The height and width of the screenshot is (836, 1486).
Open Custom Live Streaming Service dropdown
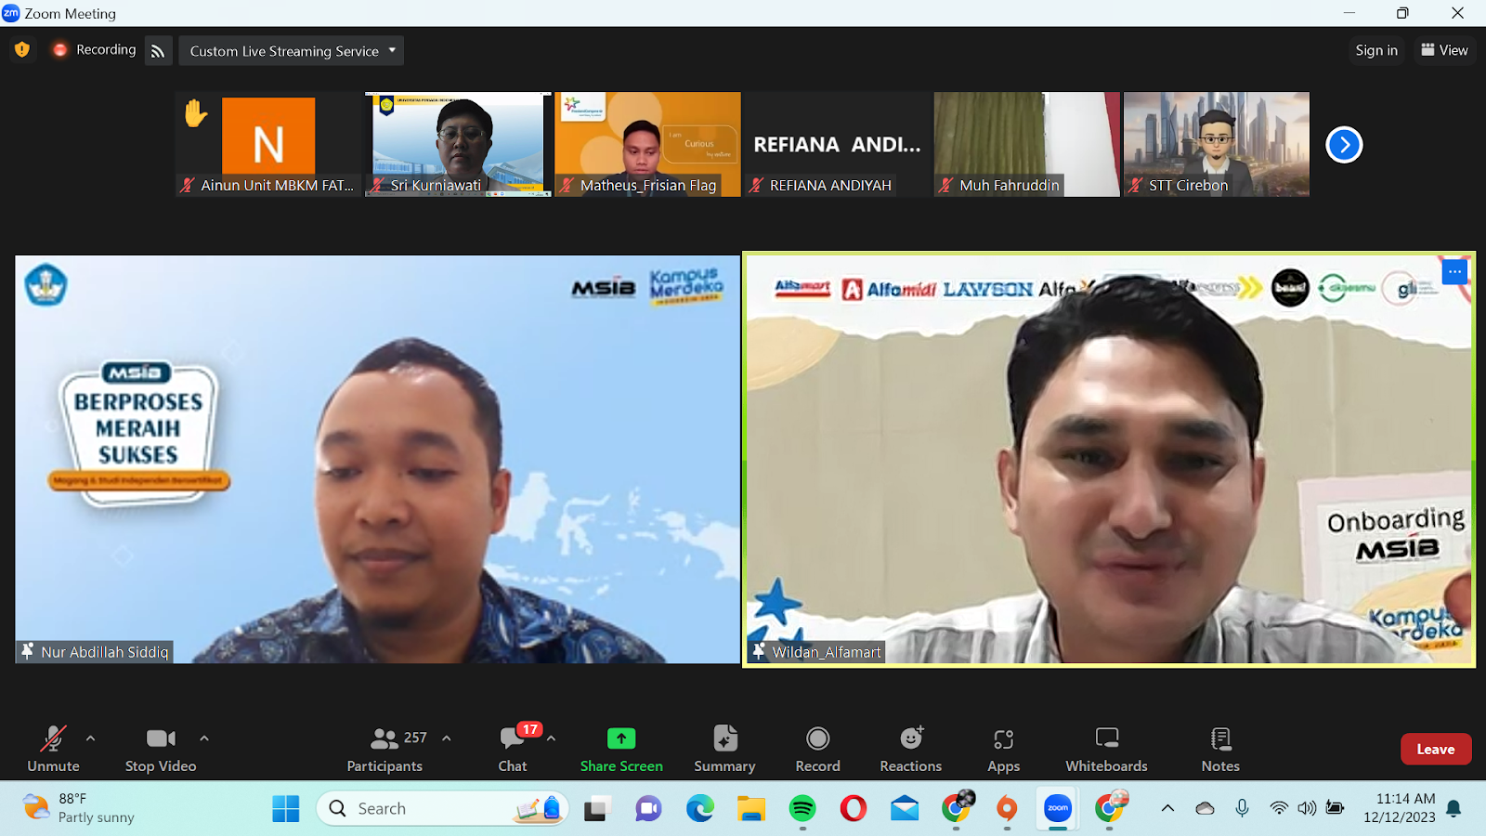pos(292,50)
